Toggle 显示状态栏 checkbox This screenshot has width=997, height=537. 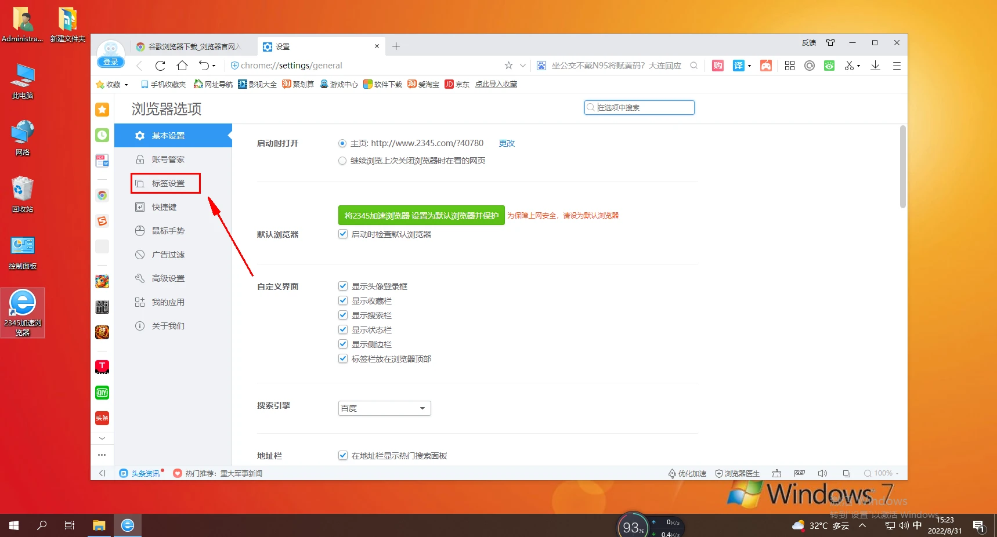coord(343,329)
